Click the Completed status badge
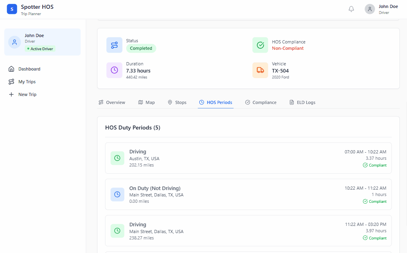 point(141,49)
